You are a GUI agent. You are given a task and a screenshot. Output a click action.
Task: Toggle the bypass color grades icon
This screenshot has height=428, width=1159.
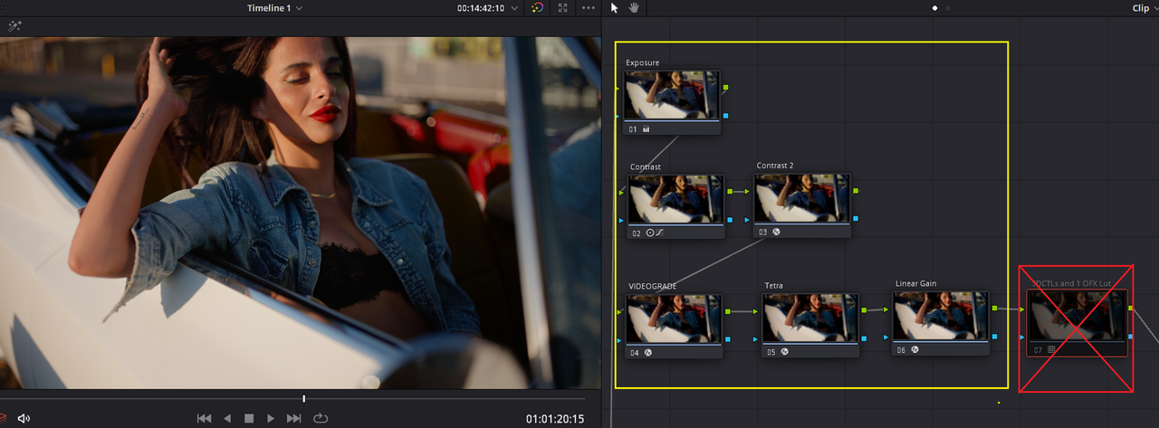(537, 8)
